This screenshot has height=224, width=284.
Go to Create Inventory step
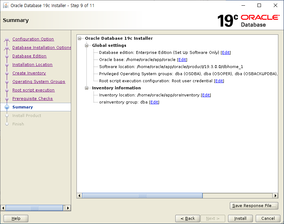click(x=29, y=73)
